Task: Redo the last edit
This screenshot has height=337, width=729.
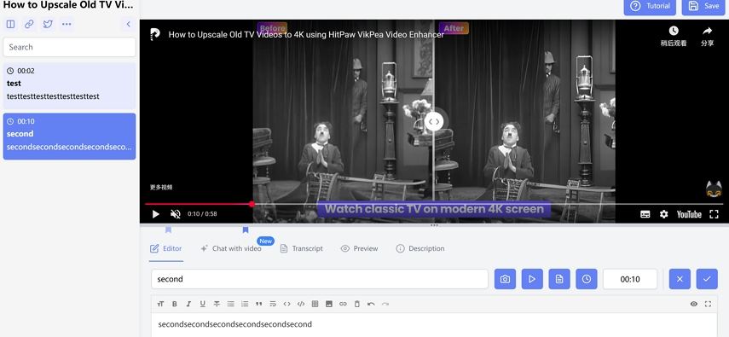Action: pos(385,304)
